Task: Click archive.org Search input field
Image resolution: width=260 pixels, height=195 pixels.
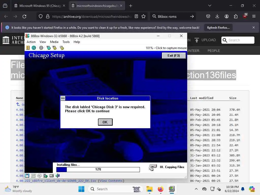Action: coord(238,40)
